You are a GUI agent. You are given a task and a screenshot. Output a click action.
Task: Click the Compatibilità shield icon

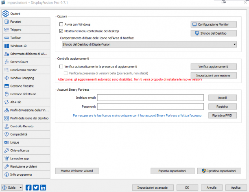(x=7, y=134)
